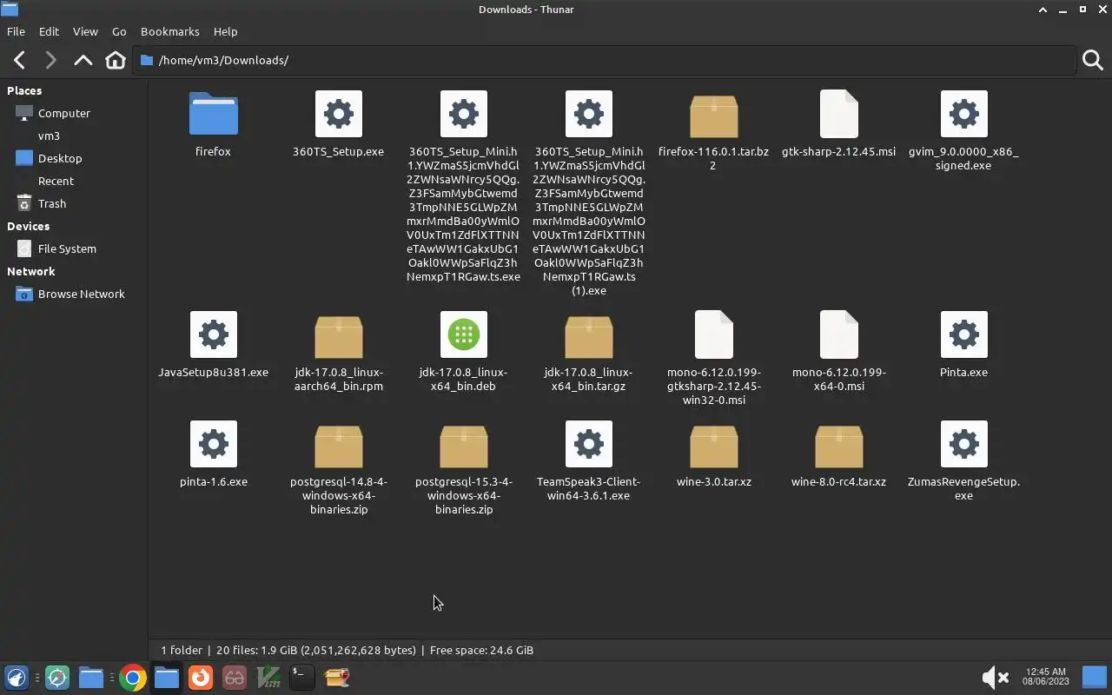Go to parent folder with up arrow
This screenshot has height=695, width=1112.
[x=83, y=60]
